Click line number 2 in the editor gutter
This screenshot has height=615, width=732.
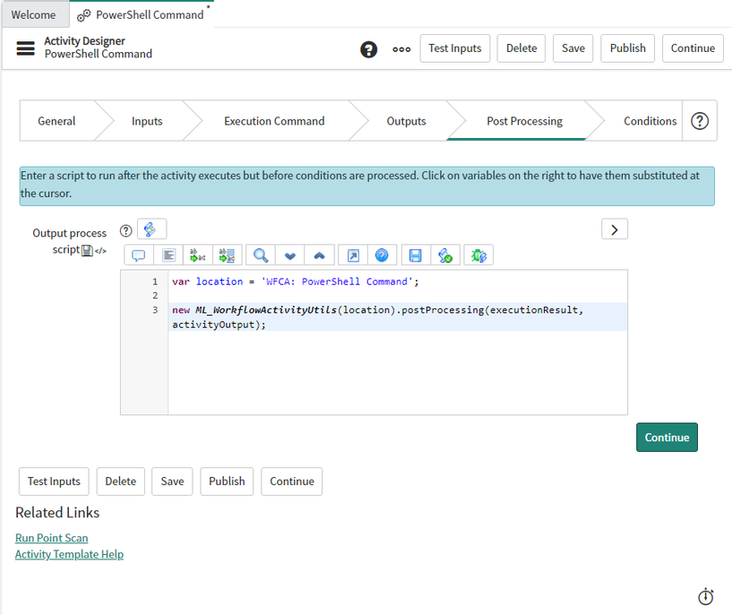click(155, 296)
